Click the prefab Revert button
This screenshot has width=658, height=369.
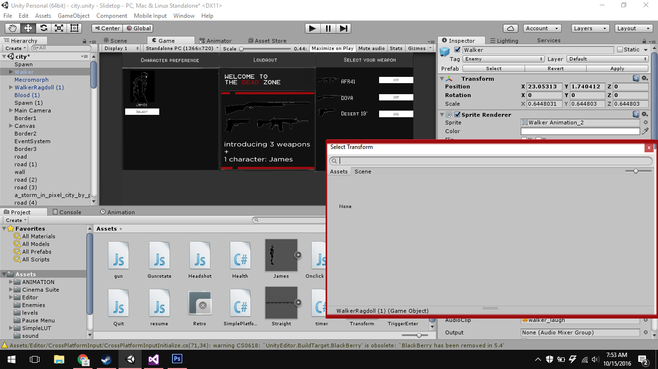(x=555, y=69)
